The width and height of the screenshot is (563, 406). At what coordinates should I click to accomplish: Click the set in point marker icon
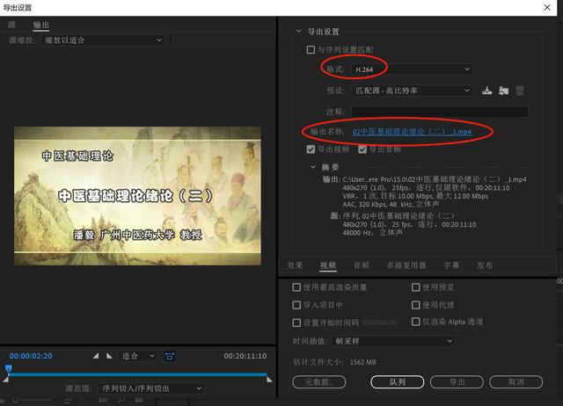click(97, 356)
